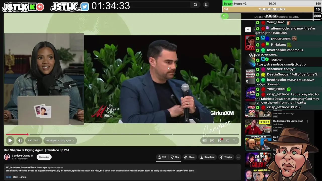Click the video progress bar scrubber

point(27,134)
